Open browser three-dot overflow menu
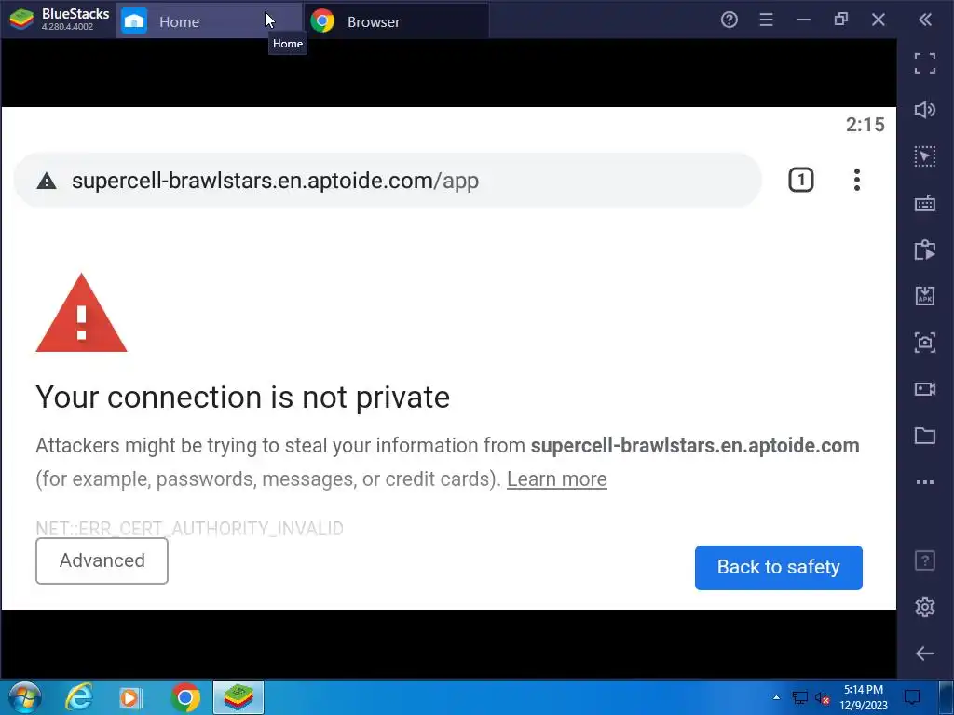The image size is (954, 715). click(857, 180)
